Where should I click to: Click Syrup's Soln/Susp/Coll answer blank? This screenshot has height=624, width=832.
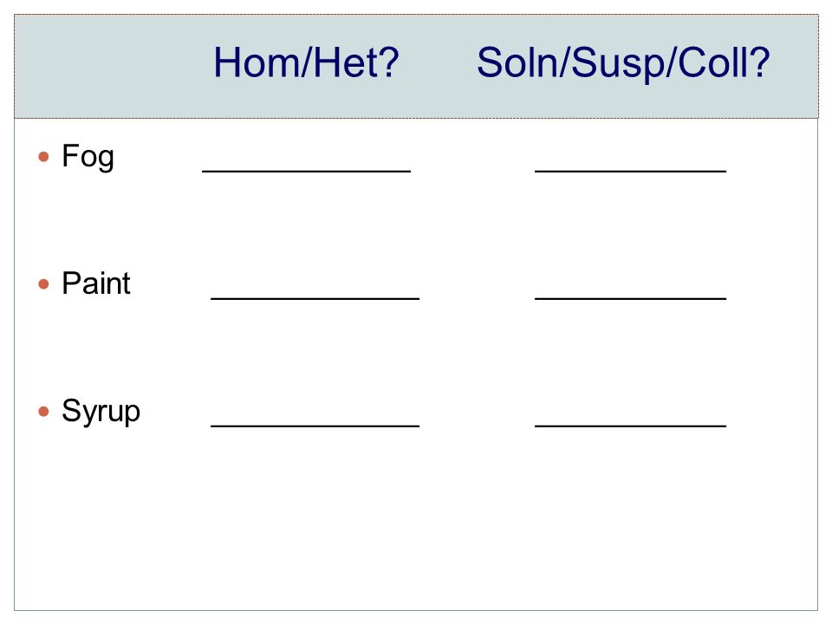tap(630, 425)
